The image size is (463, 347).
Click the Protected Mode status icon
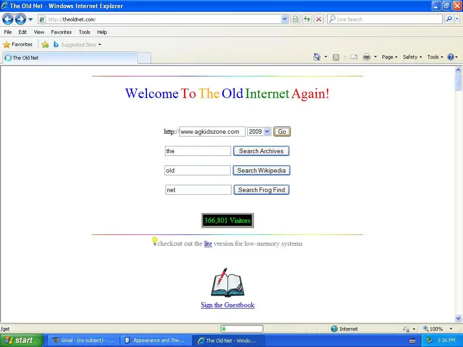(406, 329)
